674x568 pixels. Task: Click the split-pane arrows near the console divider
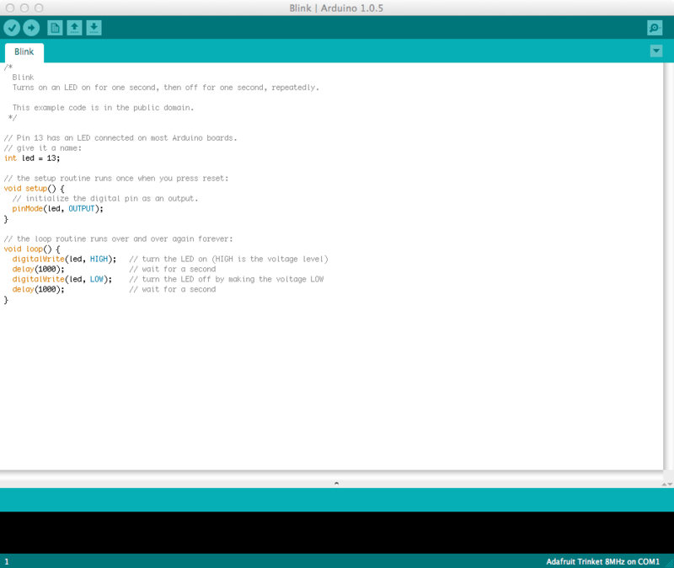click(x=667, y=485)
